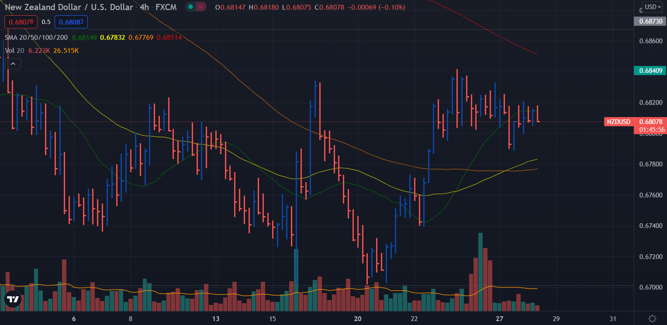Screen dimensions: 667x325
Task: Click the pink approximate-data icon
Action: 200,7
